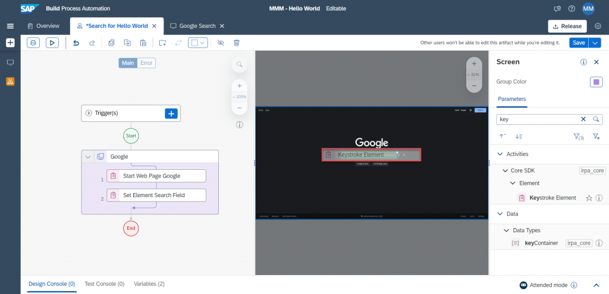Screen dimensions: 609x294
Task: Click info icon beside Screen panel title
Action: tap(583, 62)
